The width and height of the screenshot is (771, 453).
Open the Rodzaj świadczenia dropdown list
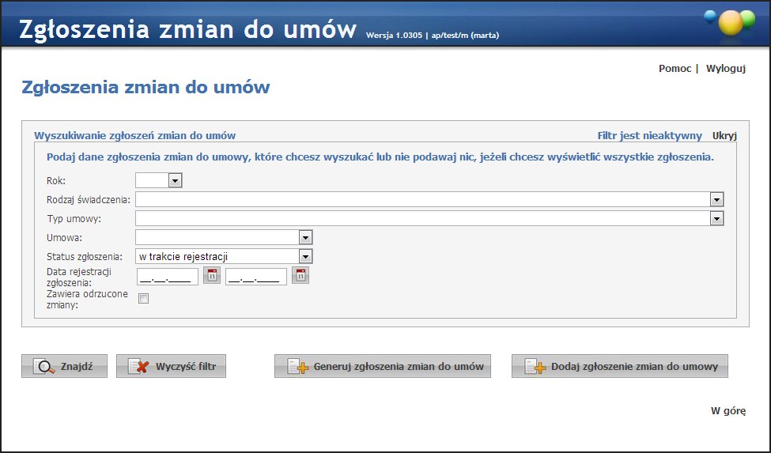pos(716,199)
